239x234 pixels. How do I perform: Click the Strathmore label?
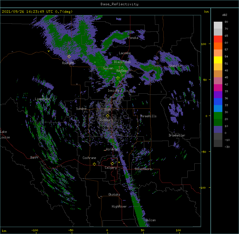[143, 169]
